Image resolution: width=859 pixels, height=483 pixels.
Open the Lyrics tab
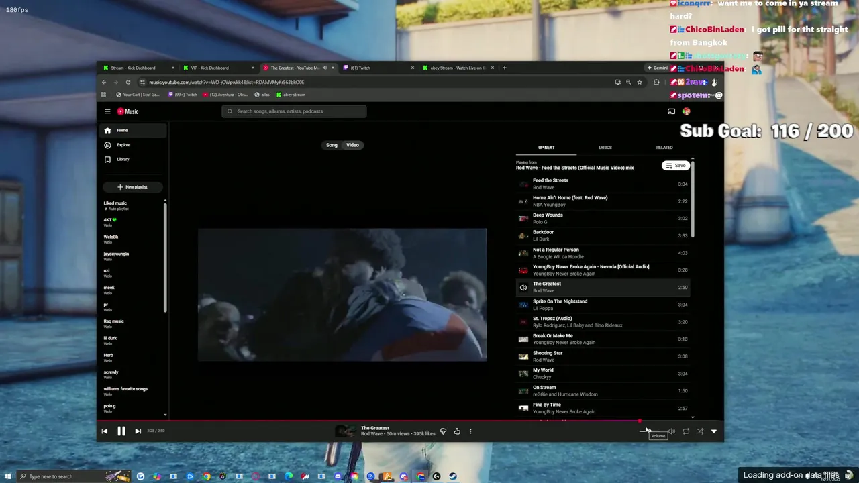point(605,148)
